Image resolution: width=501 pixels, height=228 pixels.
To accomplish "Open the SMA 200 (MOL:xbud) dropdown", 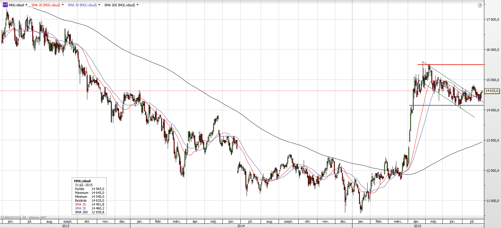I will tap(138, 5).
